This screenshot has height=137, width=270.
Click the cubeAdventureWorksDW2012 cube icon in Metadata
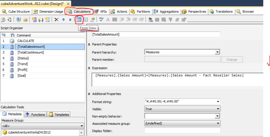click(x=5, y=132)
